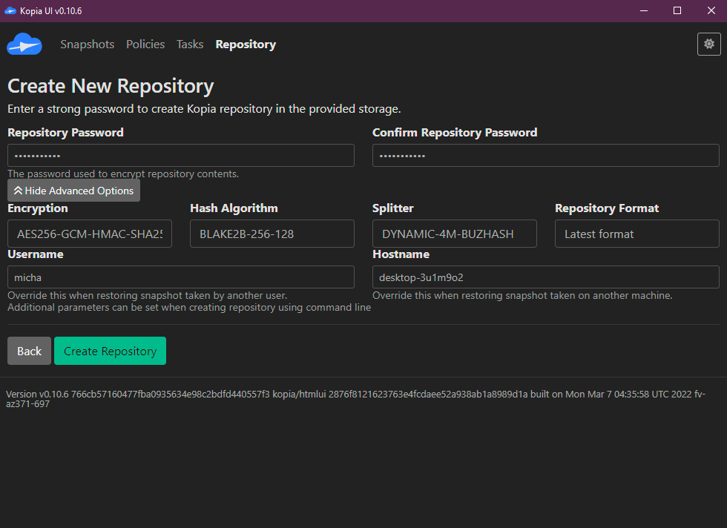Open the Encryption algorithm dropdown

click(90, 234)
